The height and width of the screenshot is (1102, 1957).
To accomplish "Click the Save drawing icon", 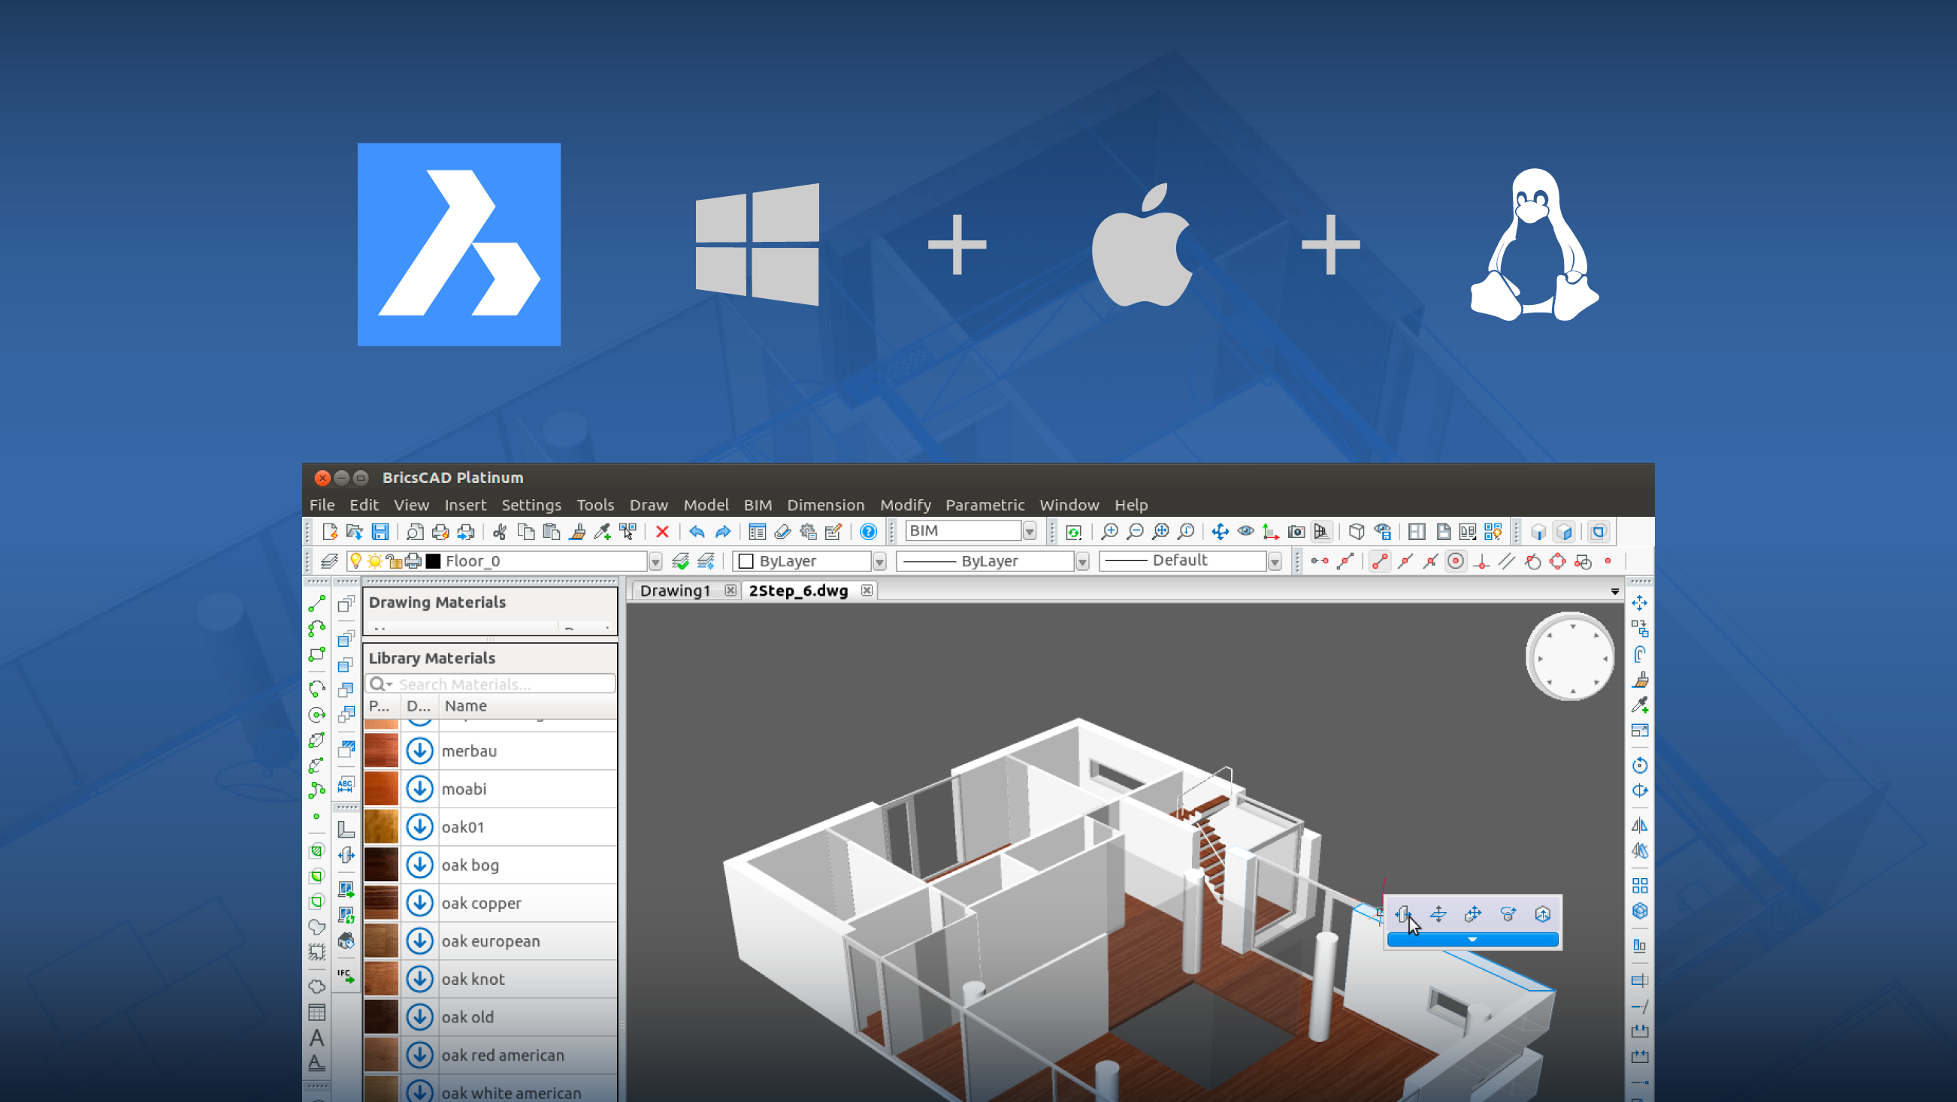I will click(380, 532).
